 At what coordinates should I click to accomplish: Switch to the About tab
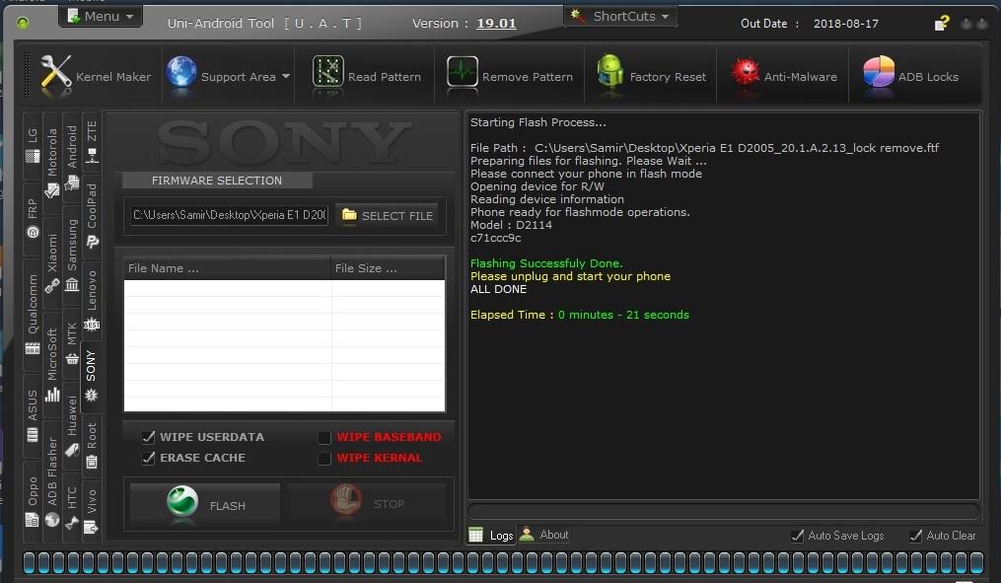[544, 535]
